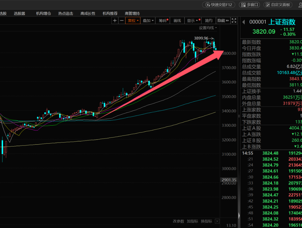Zoom out chart with minus button
The width and height of the screenshot is (302, 228).
(x=122, y=20)
